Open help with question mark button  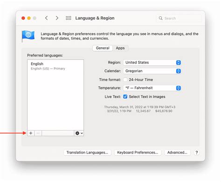pos(197,153)
